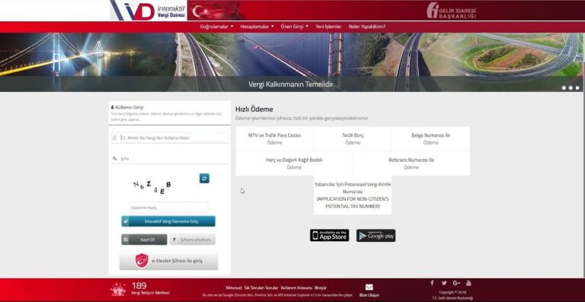This screenshot has height=302, width=585.
Task: Log in with e-Devlet Şifresi button
Action: point(168,261)
